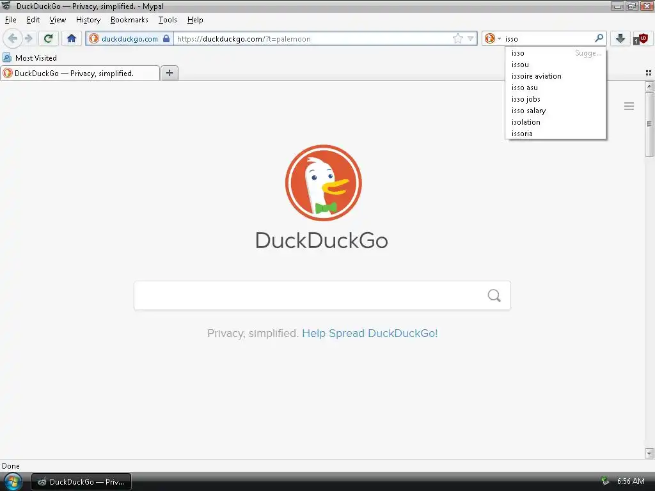The width and height of the screenshot is (655, 491).
Task: Choose the 'isolation' suggestion
Action: pyautogui.click(x=556, y=122)
